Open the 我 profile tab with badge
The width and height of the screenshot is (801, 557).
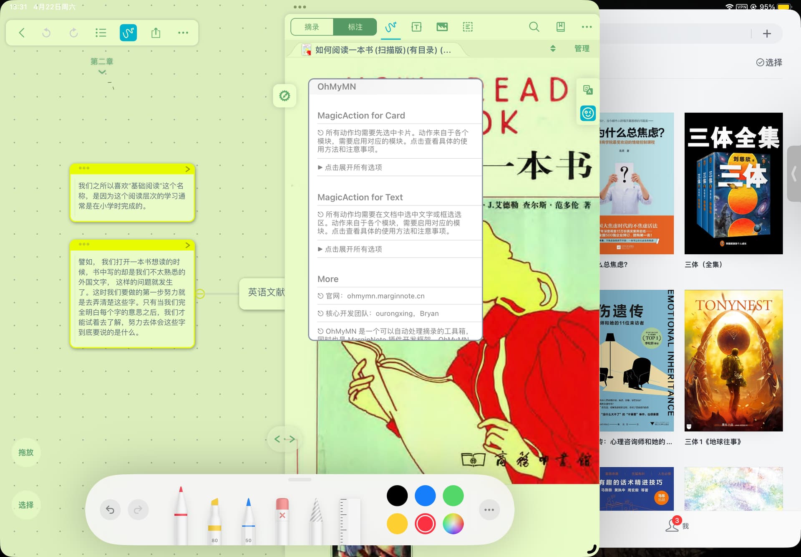coord(677,525)
